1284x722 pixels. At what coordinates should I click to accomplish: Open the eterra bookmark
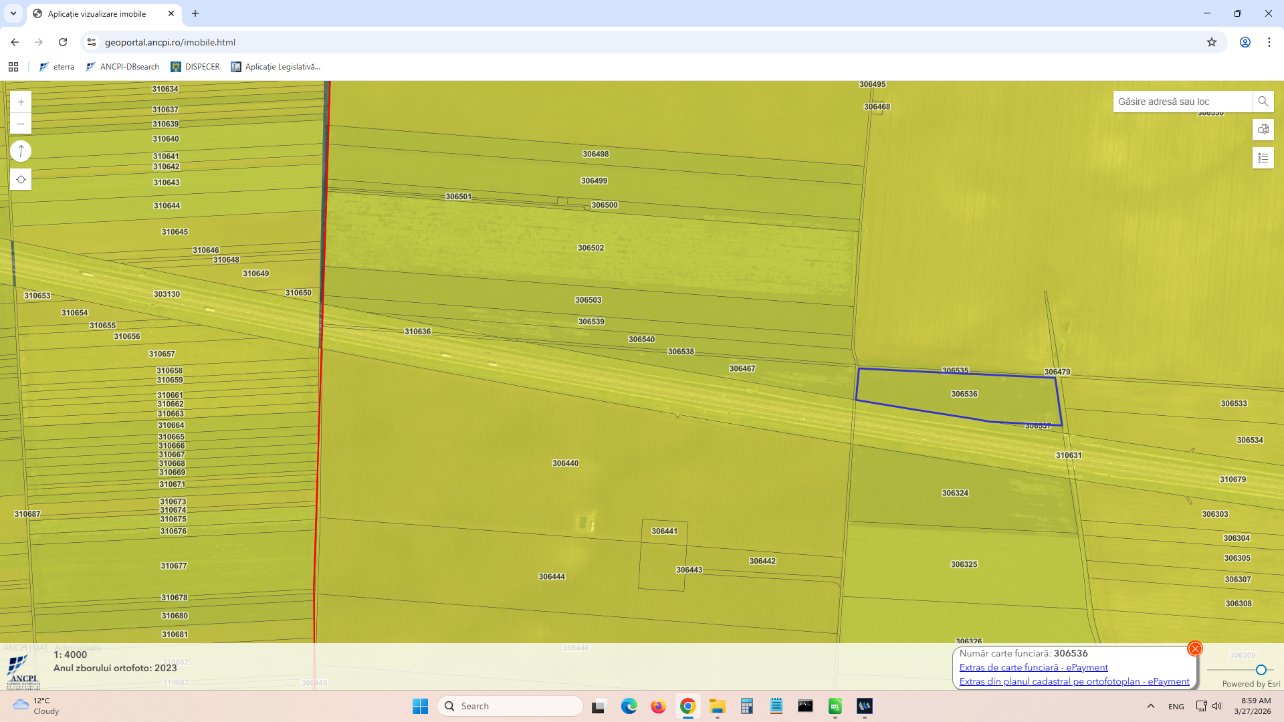coord(57,67)
